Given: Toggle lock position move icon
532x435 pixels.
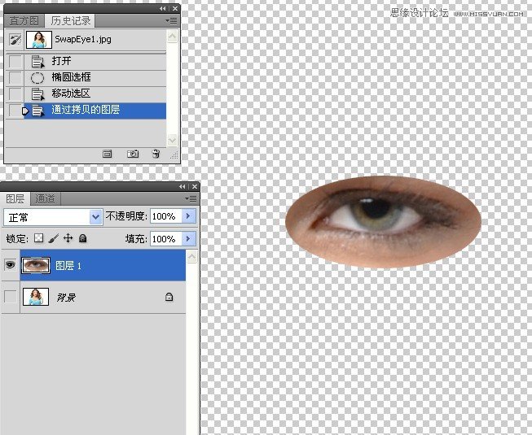Looking at the screenshot, I should point(68,238).
